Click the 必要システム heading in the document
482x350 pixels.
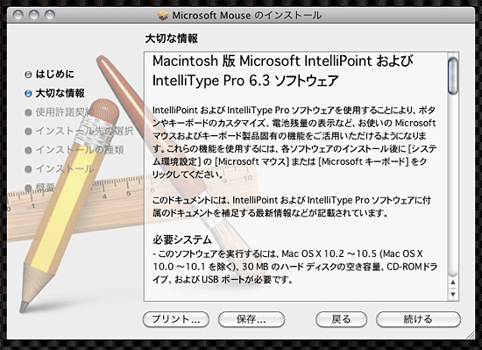182,239
